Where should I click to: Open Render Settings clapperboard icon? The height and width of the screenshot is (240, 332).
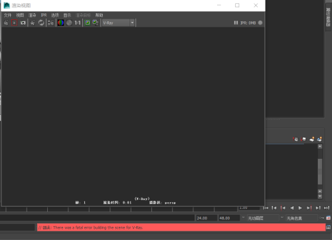pyautogui.click(x=50, y=23)
